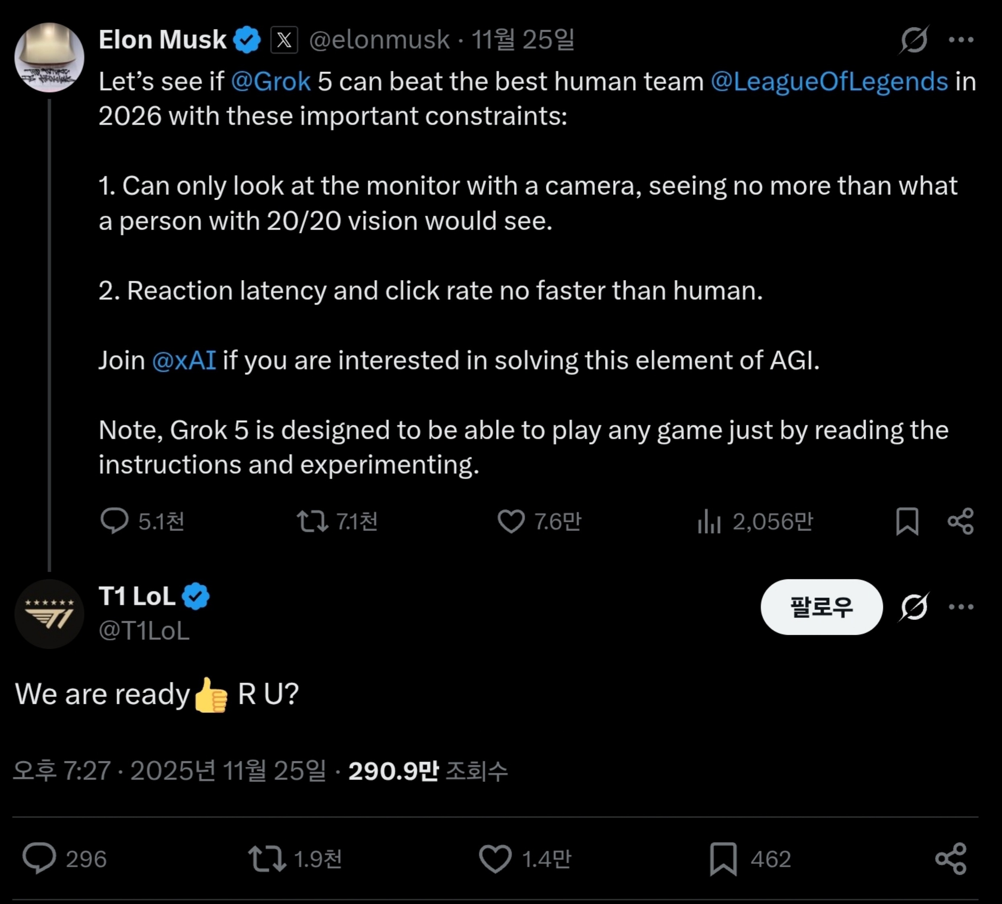
Task: Bookmark Elon Musk's post
Action: click(907, 522)
